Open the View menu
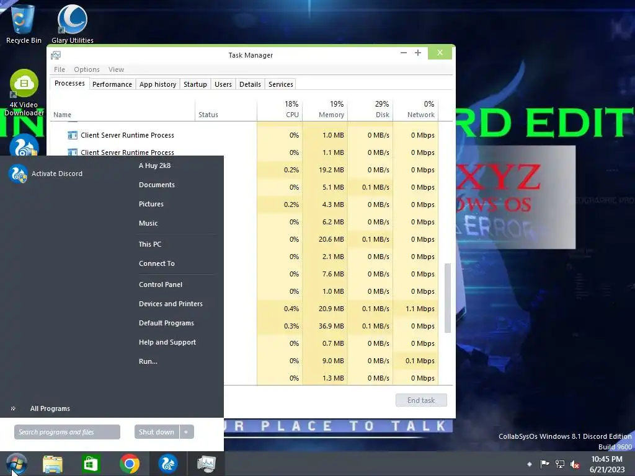Image resolution: width=635 pixels, height=476 pixels. (116, 69)
